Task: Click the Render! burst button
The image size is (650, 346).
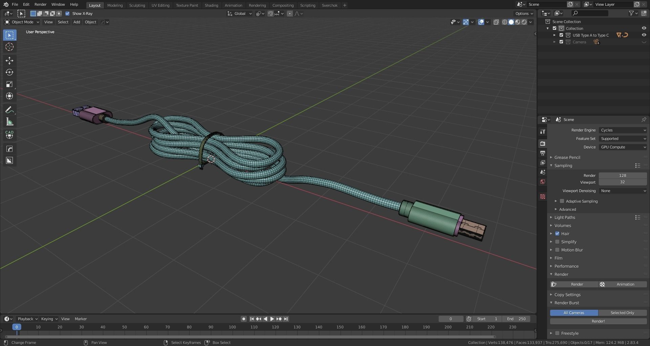Action: pyautogui.click(x=599, y=321)
